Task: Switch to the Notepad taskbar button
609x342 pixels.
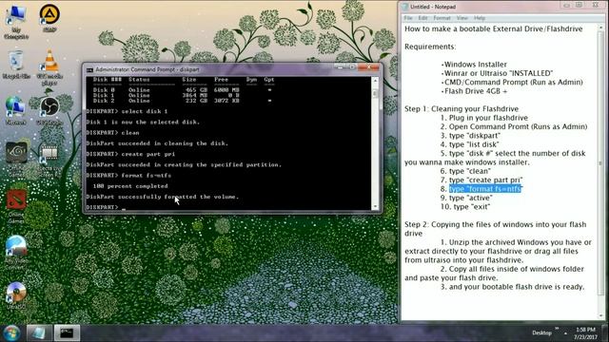Action: (39, 333)
